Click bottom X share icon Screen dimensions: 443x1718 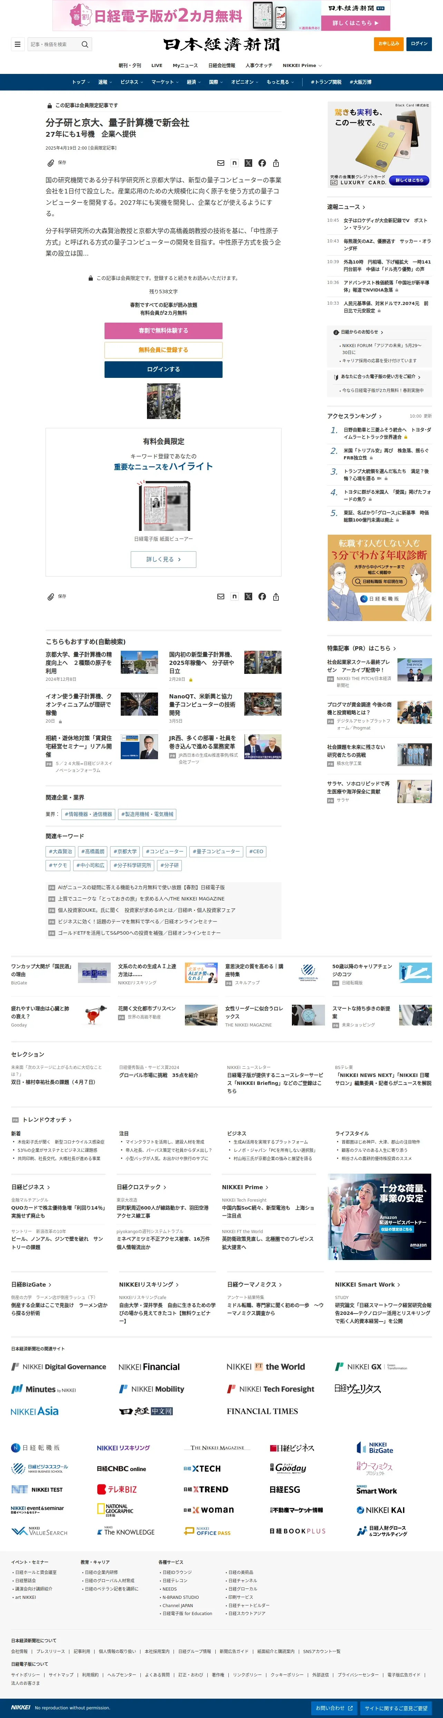click(248, 597)
